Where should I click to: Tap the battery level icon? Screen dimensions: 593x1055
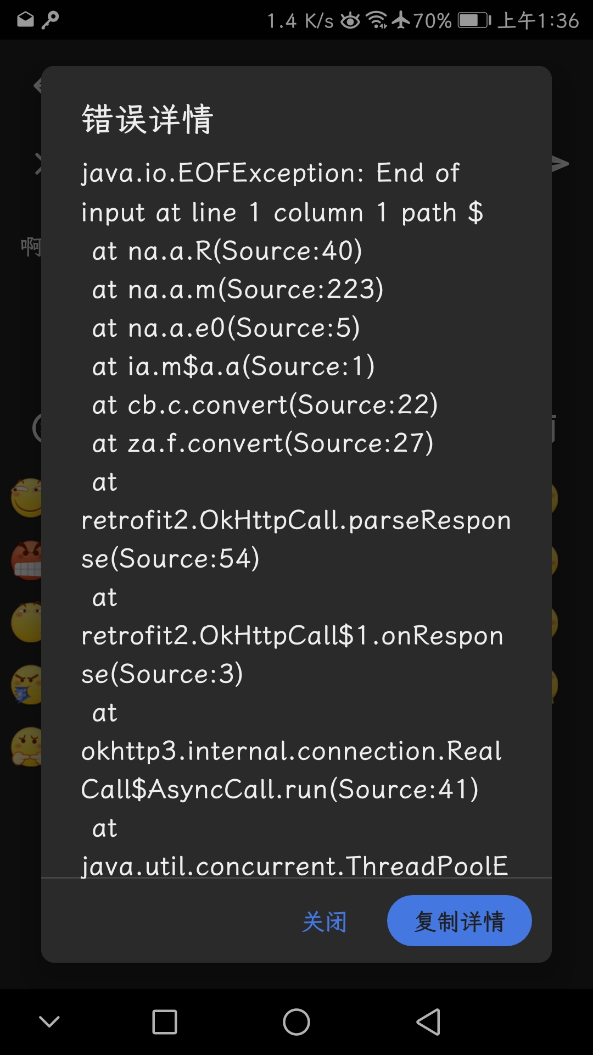(472, 18)
